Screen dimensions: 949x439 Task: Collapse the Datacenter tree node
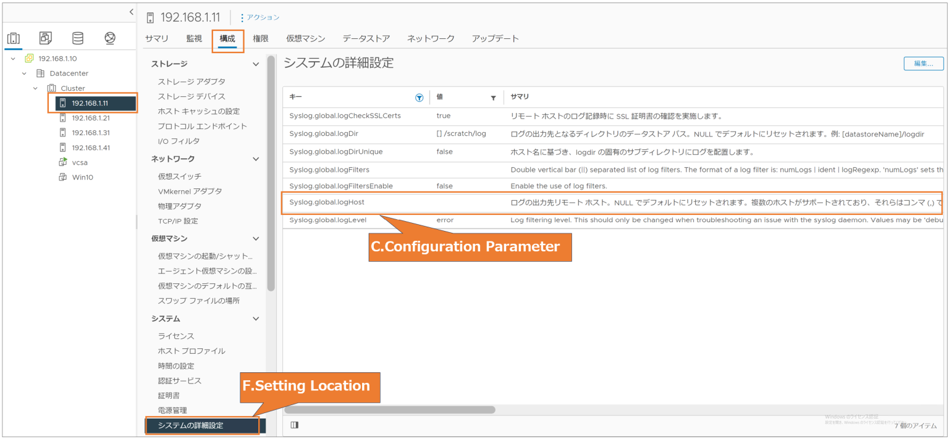tap(24, 73)
